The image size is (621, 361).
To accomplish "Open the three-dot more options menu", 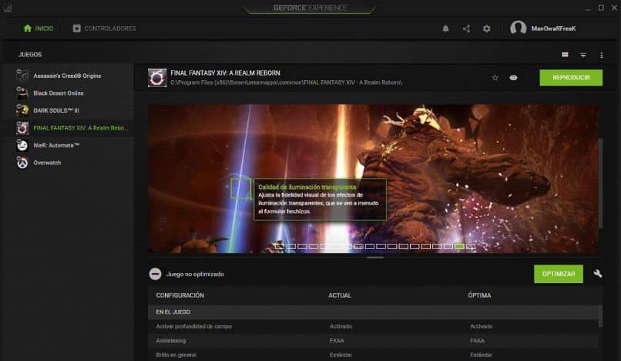I will (x=601, y=55).
